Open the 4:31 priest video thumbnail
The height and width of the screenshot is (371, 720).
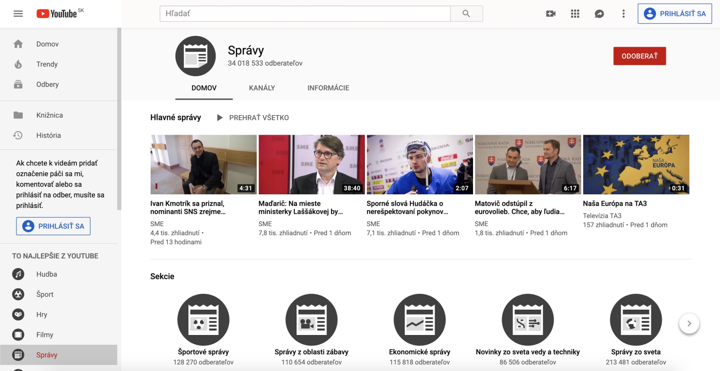coord(203,164)
